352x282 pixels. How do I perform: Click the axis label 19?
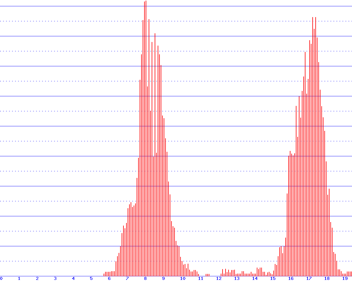click(x=345, y=279)
